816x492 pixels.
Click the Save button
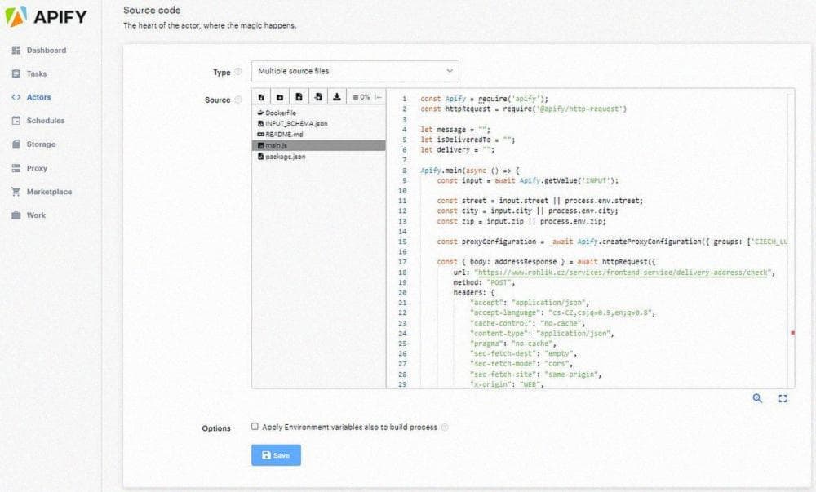click(x=276, y=455)
